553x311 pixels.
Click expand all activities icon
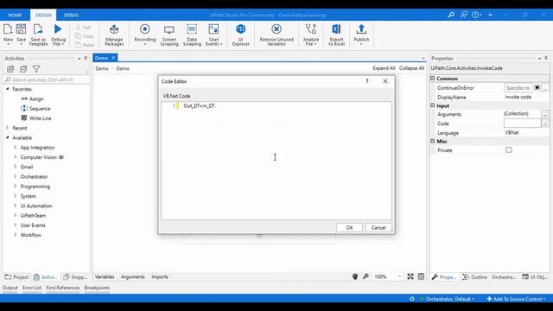(10, 69)
